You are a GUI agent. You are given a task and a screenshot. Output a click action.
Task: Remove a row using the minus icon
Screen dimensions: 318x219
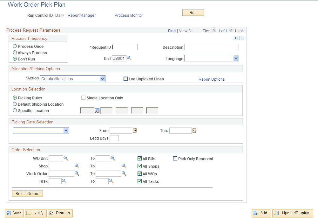click(241, 38)
